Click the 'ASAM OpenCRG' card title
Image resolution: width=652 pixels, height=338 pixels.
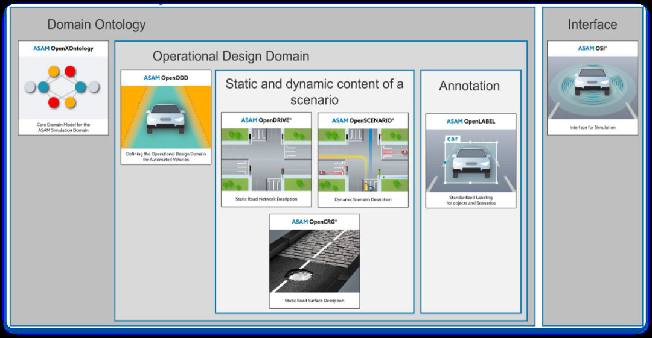pyautogui.click(x=315, y=222)
